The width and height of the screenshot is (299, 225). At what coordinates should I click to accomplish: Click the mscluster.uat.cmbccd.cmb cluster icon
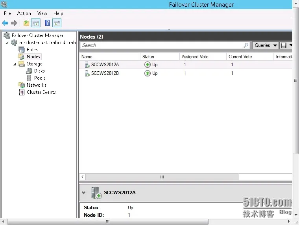[x=14, y=43]
